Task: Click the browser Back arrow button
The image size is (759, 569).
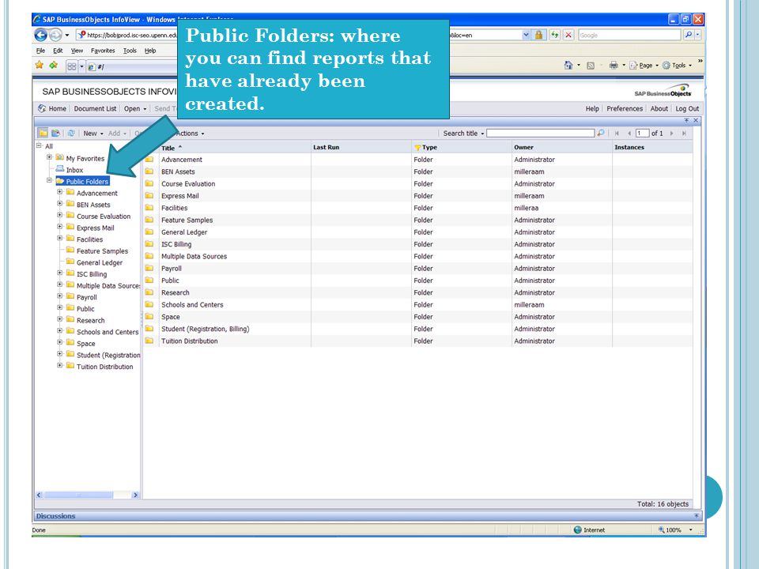Action: point(40,35)
